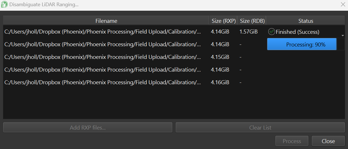Image resolution: width=348 pixels, height=149 pixels.
Task: Click the application logo in the title bar
Action: pos(4,5)
